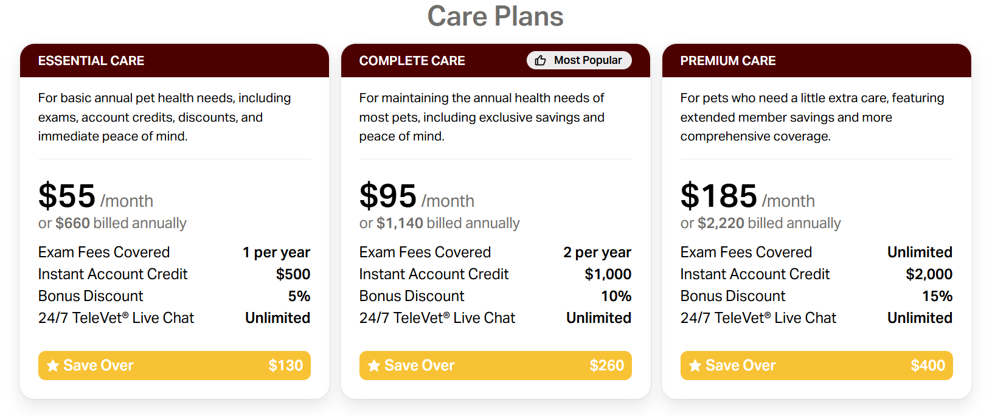Viewport: 995px width, 416px height.
Task: Click the star icon in Complete Care savings bar
Action: coord(374,366)
